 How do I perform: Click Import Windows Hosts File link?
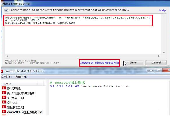(99, 63)
